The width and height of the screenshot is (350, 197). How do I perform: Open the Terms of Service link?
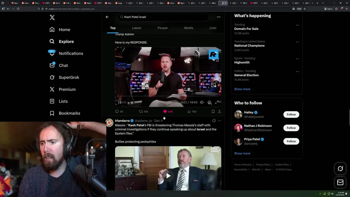pyautogui.click(x=243, y=165)
